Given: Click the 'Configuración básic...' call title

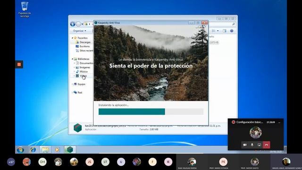Looking at the screenshot, I should coord(250,122).
